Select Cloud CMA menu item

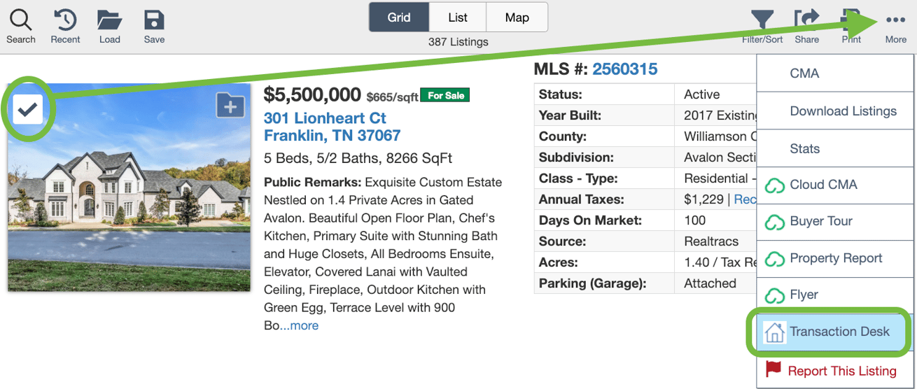[x=823, y=185]
